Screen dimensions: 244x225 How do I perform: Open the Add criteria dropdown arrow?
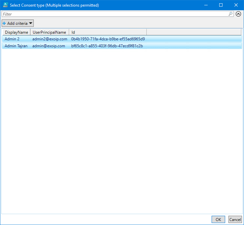[x=30, y=23]
